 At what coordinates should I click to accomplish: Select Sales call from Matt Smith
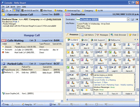[x=32, y=52]
